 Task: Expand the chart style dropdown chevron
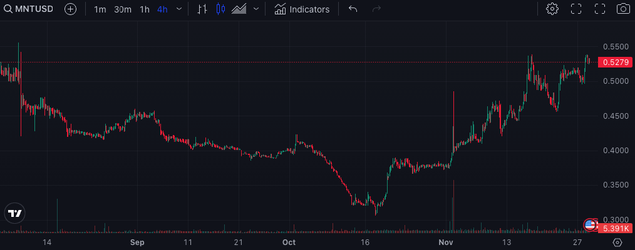256,9
